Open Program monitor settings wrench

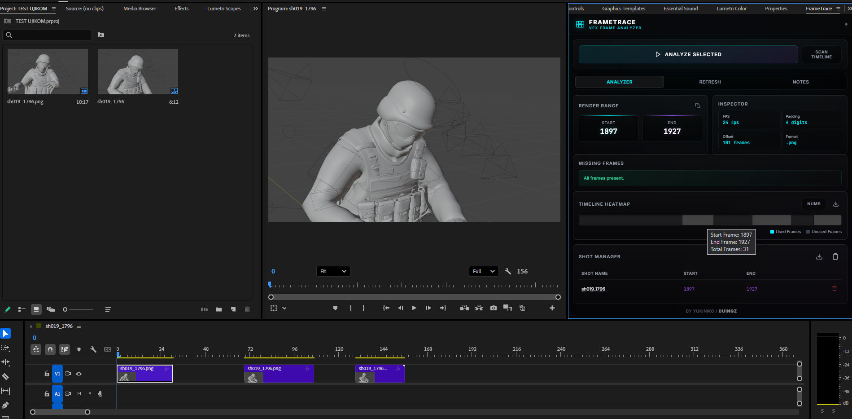tap(508, 271)
